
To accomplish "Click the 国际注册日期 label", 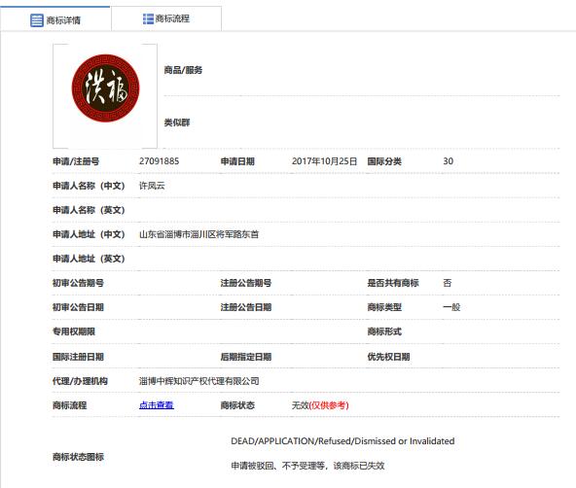I will pyautogui.click(x=78, y=357).
